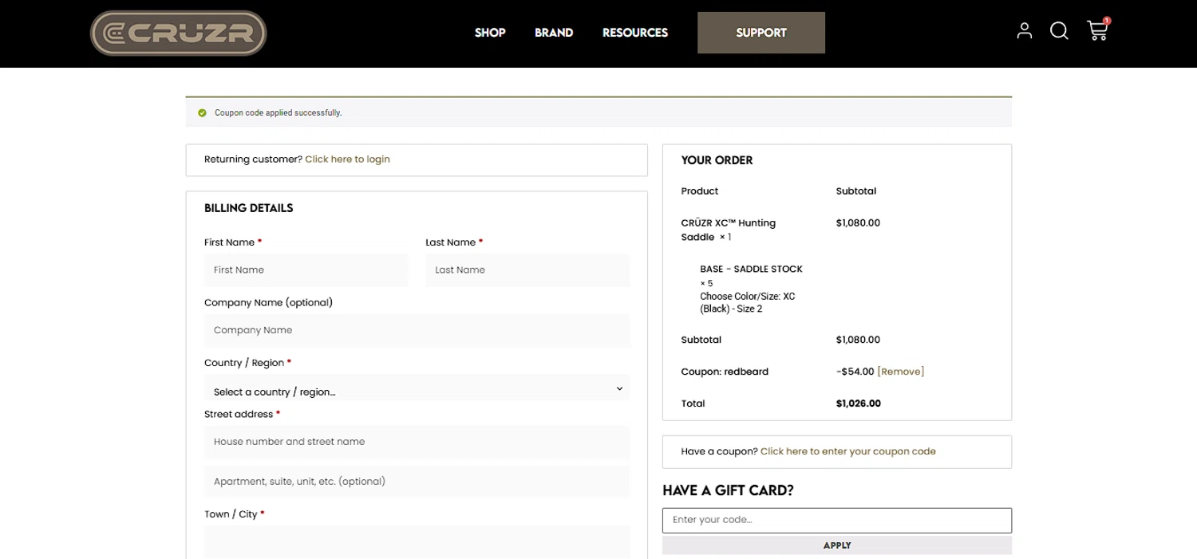Image resolution: width=1197 pixels, height=559 pixels.
Task: Click the 'BILLING DETAILS' heading
Action: (x=248, y=208)
